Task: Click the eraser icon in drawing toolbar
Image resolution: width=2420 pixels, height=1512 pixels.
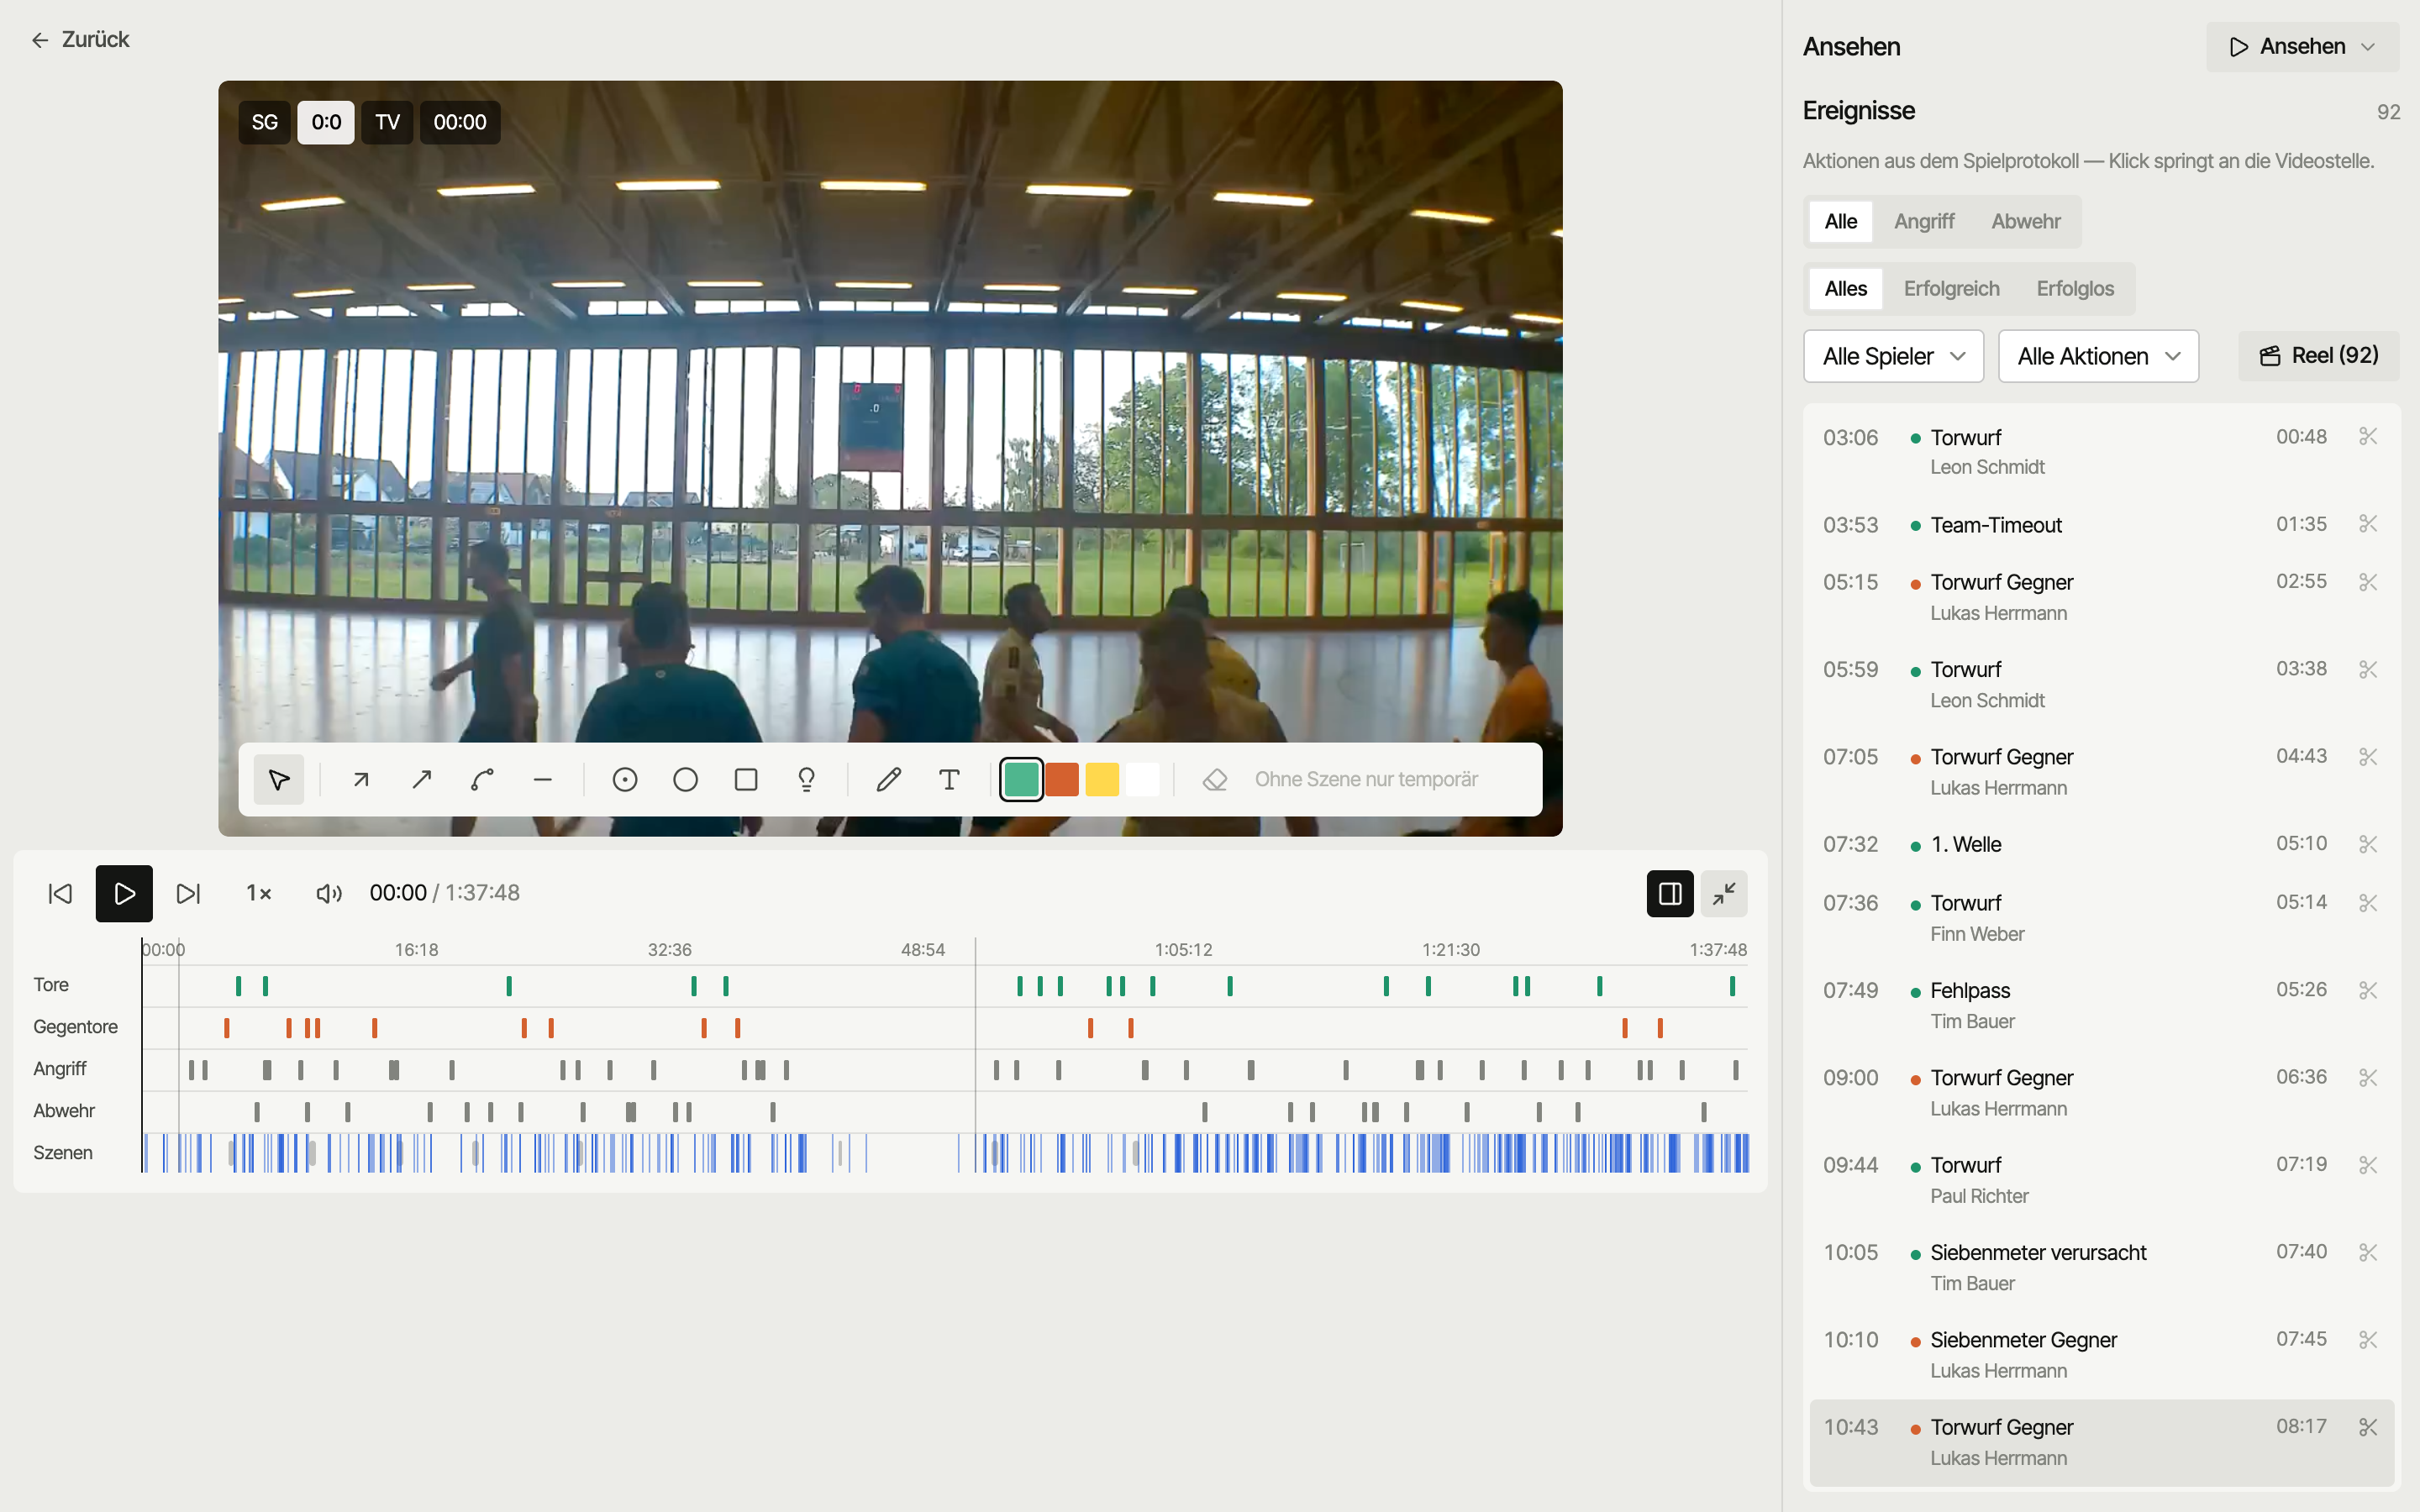Action: (1215, 779)
